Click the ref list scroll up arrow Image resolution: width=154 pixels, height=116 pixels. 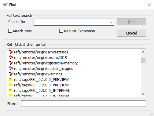(143, 52)
